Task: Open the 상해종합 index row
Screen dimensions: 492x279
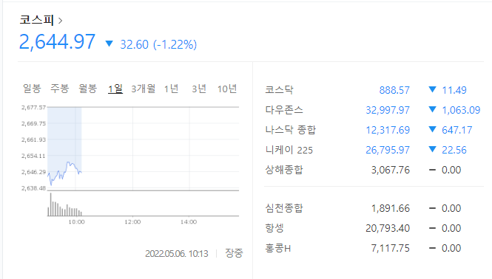Action: (x=373, y=170)
